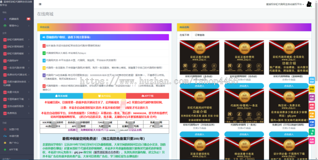Viewport: 318px width, 160px height.
Task: Click 点击进入 under 代刷网/秒赞网（一条龙）
Action: [244, 134]
